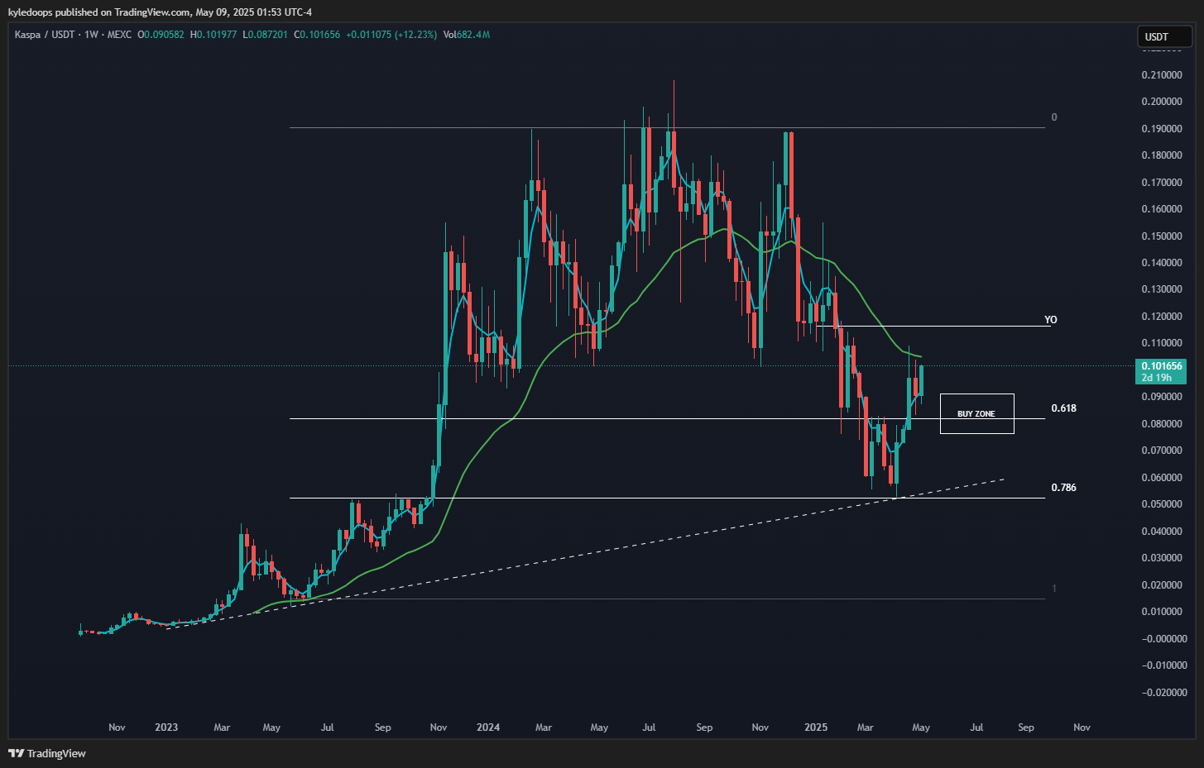Click the 0.050000 price axis label

1162,504
